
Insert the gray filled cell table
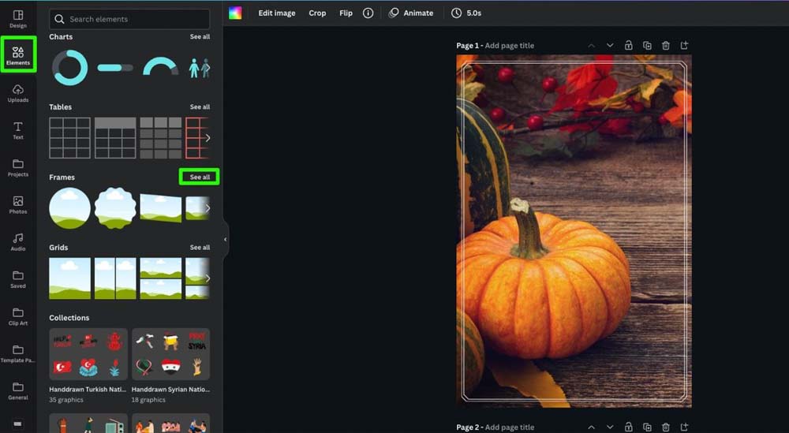(x=160, y=138)
